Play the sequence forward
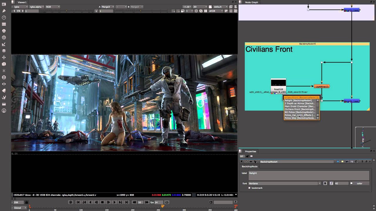376x211 pixels. pos(114,202)
